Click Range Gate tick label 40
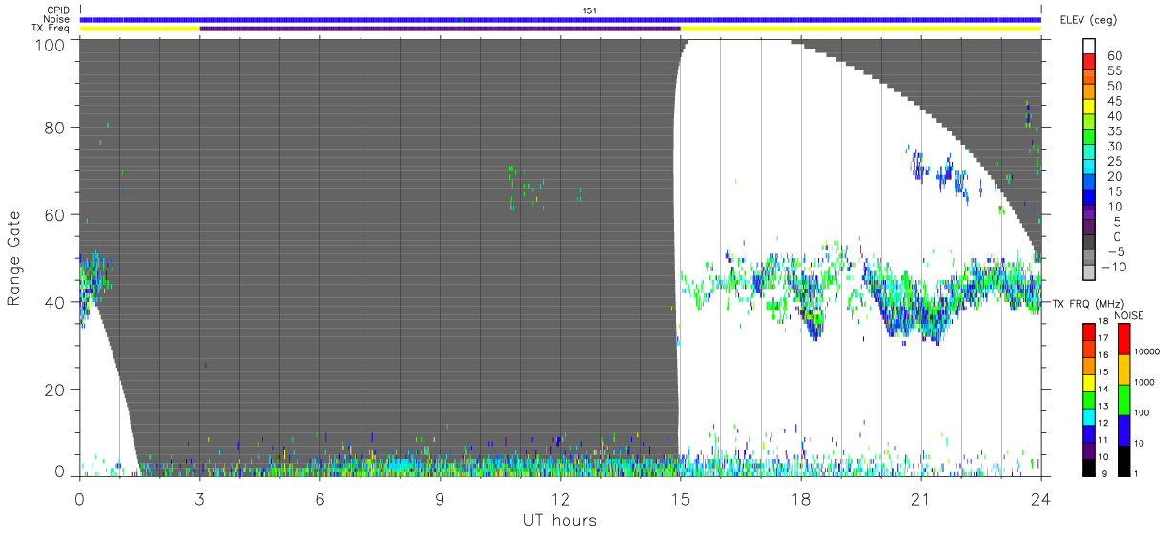The image size is (1171, 540). click(55, 302)
